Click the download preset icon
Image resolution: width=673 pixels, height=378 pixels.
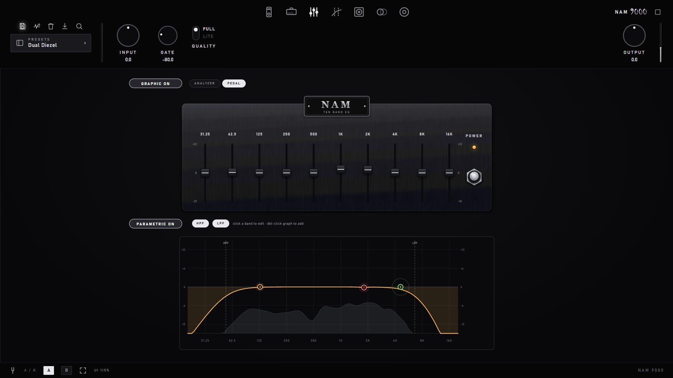[65, 26]
